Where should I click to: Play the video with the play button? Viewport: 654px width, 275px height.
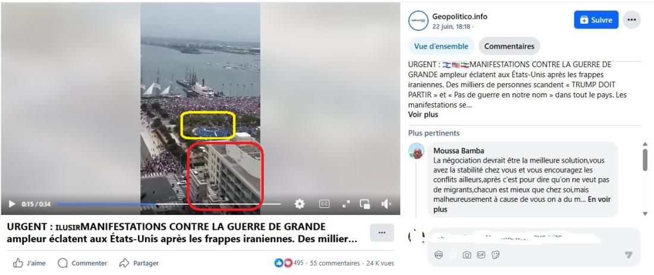12,204
